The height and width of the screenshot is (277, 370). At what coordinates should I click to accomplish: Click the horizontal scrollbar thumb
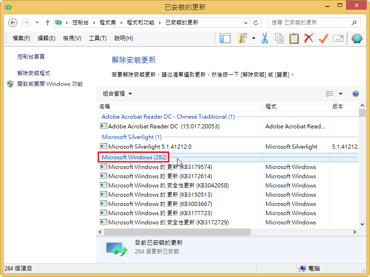[177, 232]
